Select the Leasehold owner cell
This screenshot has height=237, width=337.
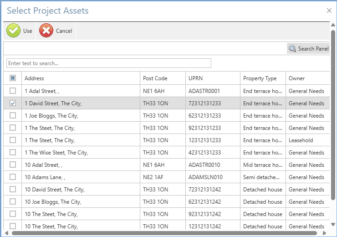pos(301,140)
